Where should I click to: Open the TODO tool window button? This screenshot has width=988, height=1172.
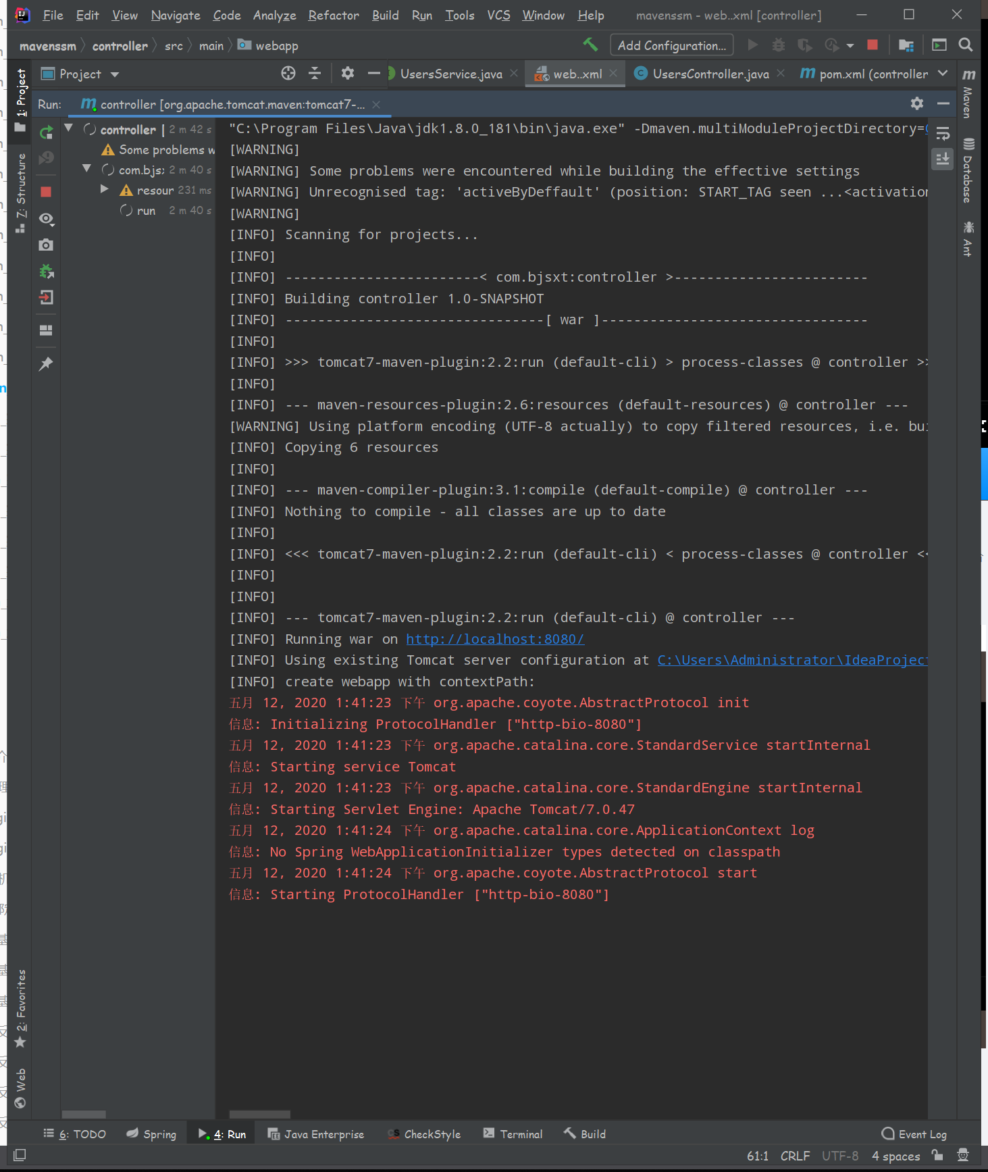75,1134
